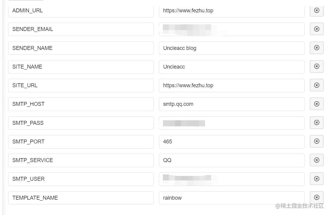Viewport: 330px width, 215px height.
Task: Remove the SMTP_PASS variable
Action: (x=316, y=123)
